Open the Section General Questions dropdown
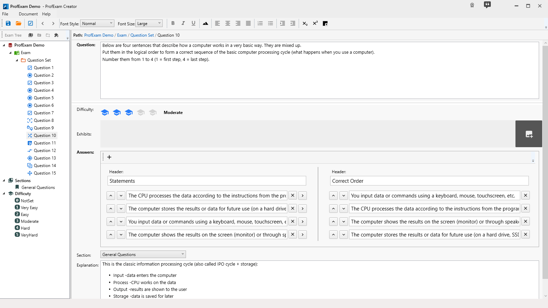The width and height of the screenshot is (548, 308). click(x=143, y=254)
